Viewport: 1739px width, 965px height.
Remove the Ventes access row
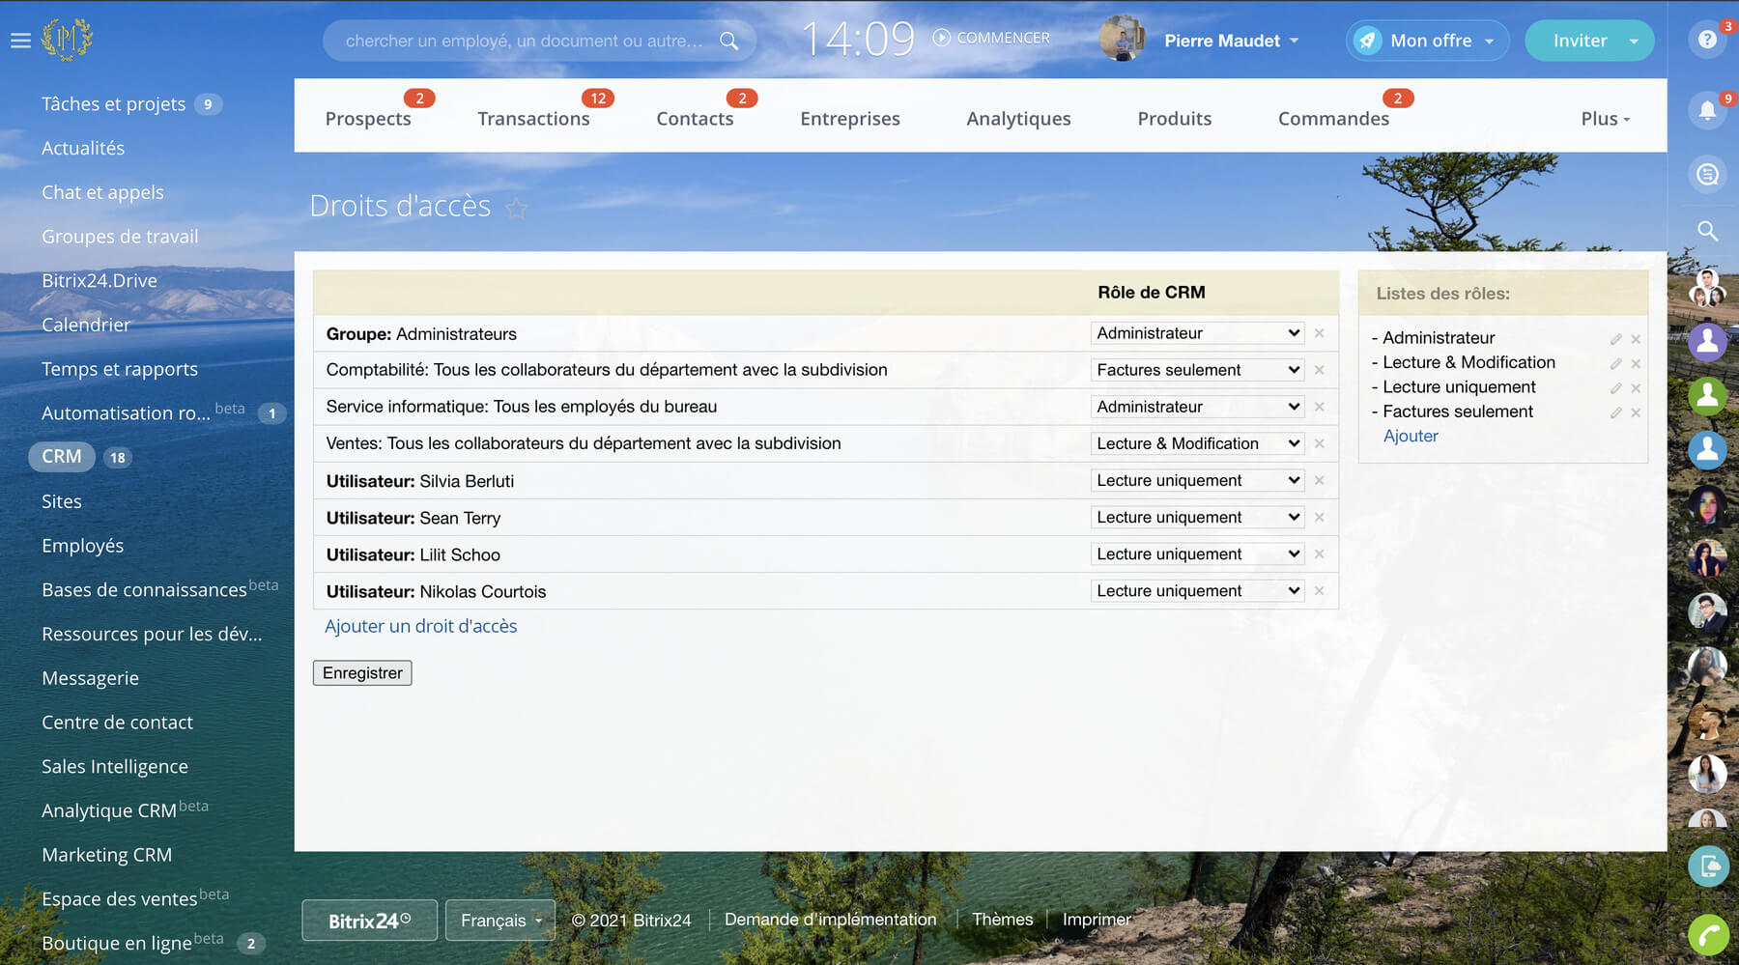[1319, 443]
